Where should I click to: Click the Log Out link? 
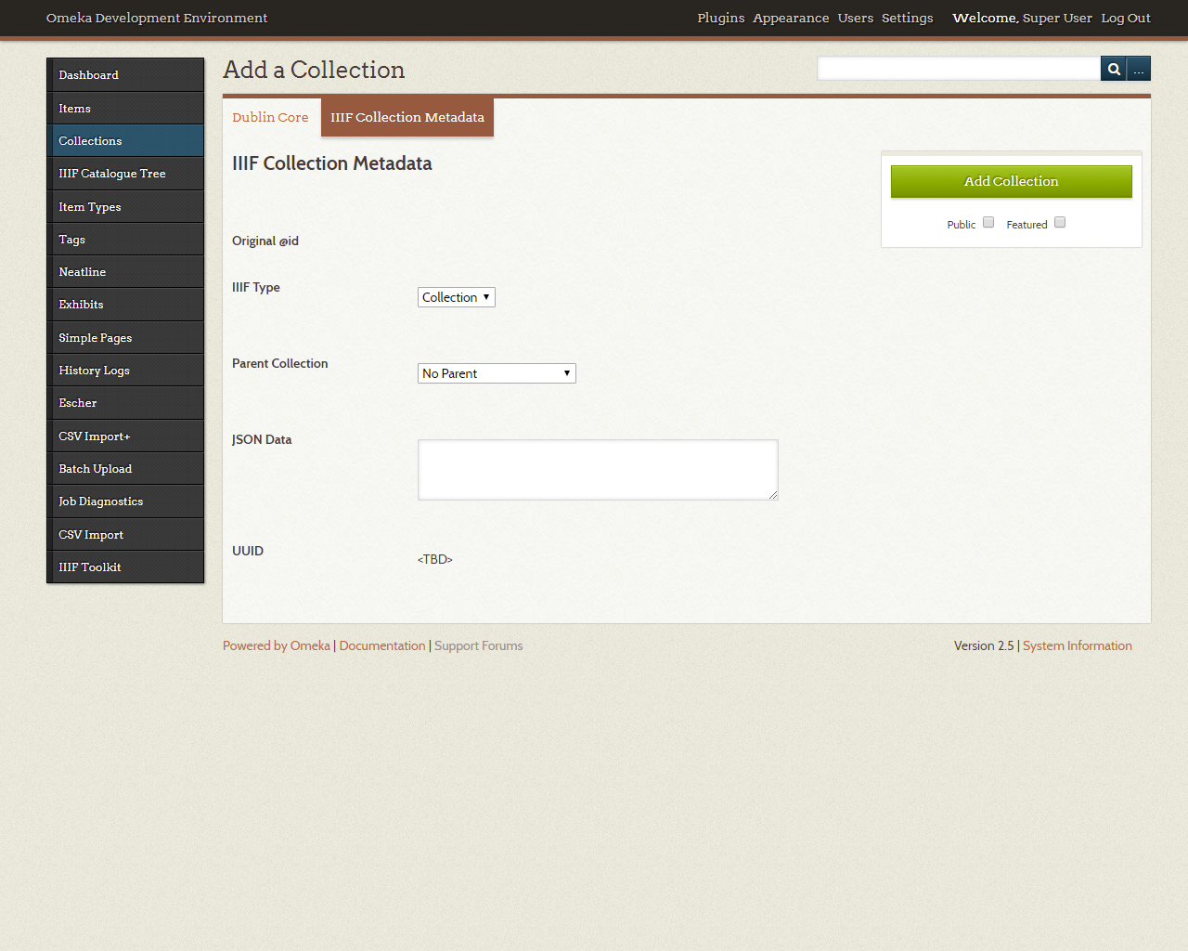(x=1125, y=18)
